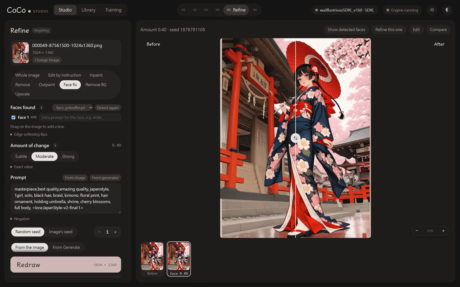This screenshot has width=460, height=287.
Task: Select the Before thumbnail
Action: point(152,259)
